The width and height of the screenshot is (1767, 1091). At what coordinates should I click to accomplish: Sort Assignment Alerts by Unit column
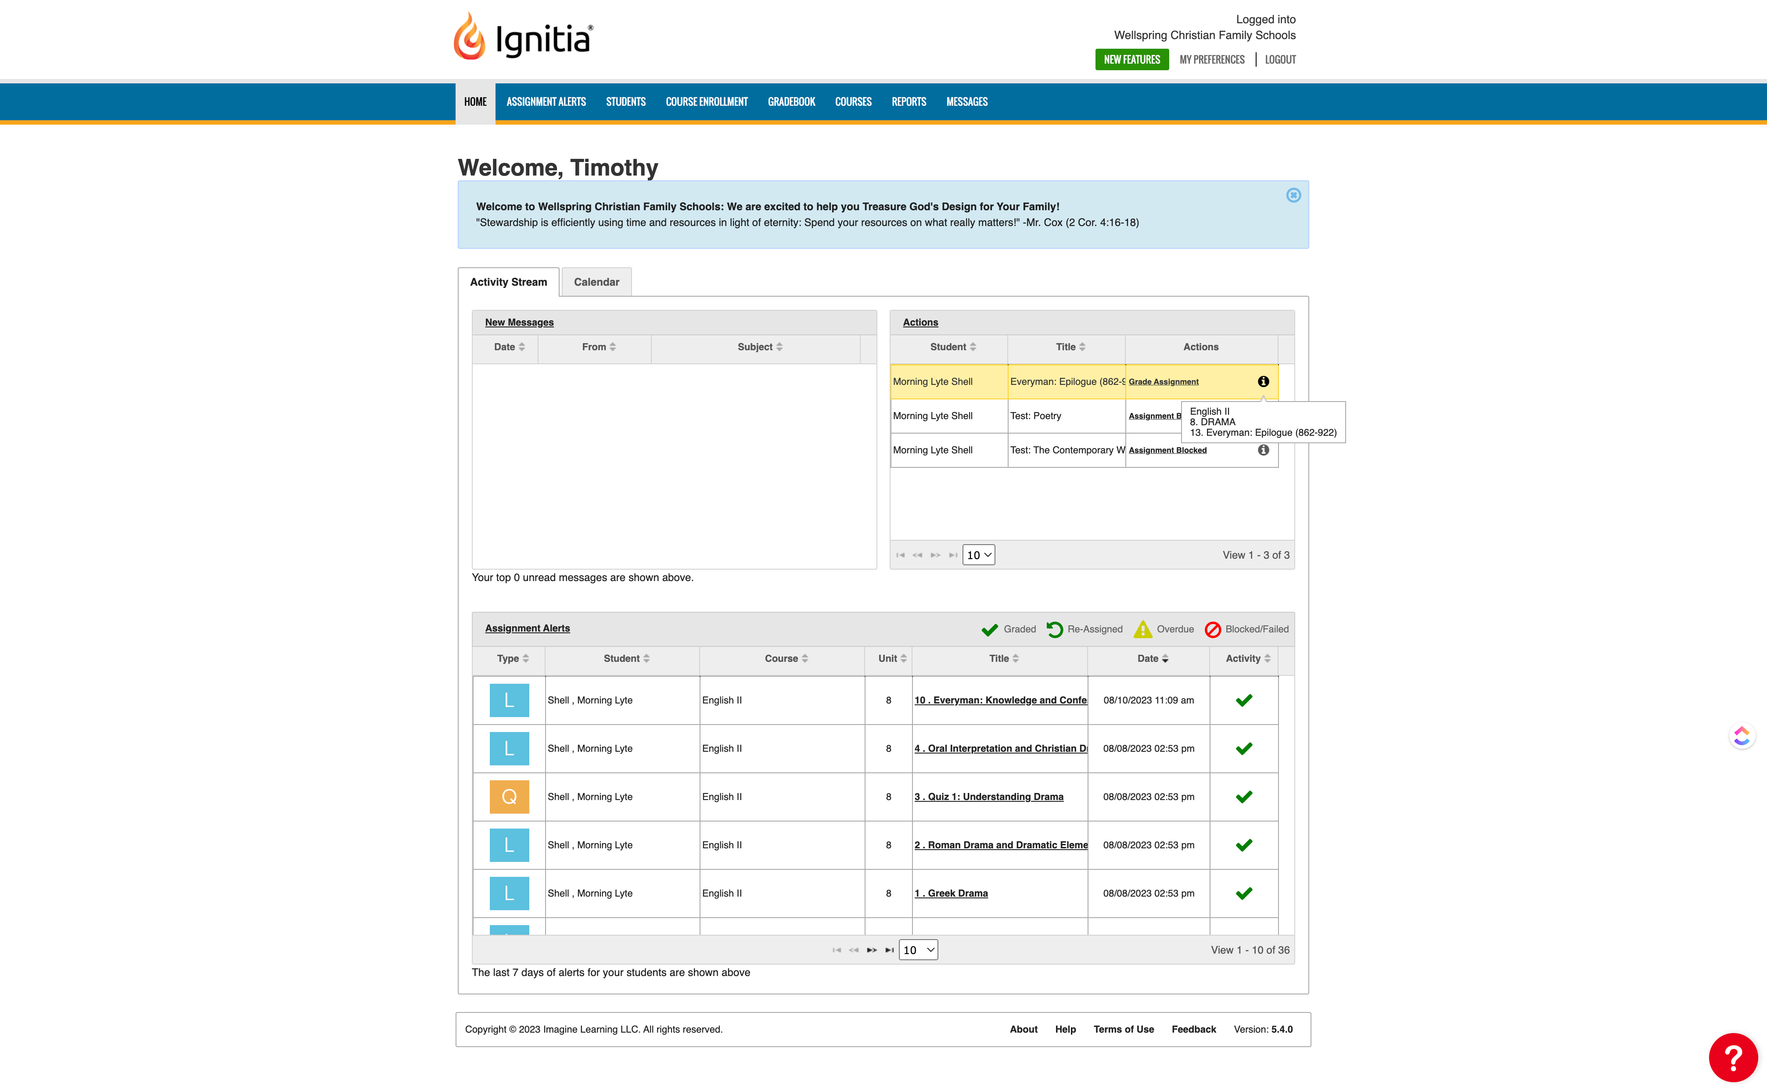pos(892,659)
